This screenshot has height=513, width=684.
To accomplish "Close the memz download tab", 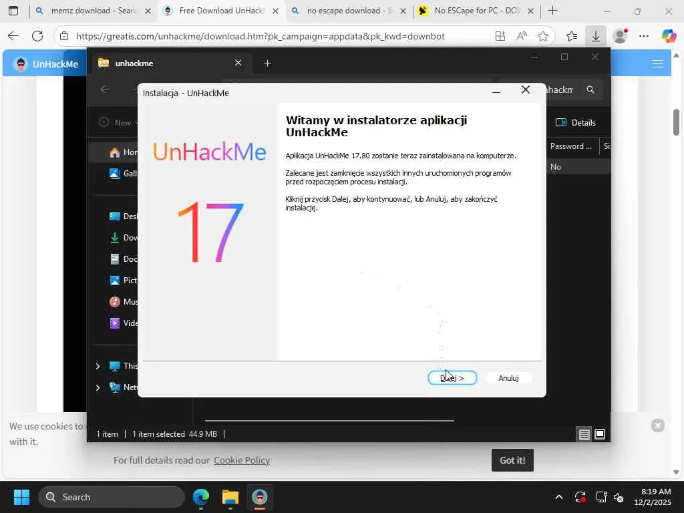I will (148, 11).
